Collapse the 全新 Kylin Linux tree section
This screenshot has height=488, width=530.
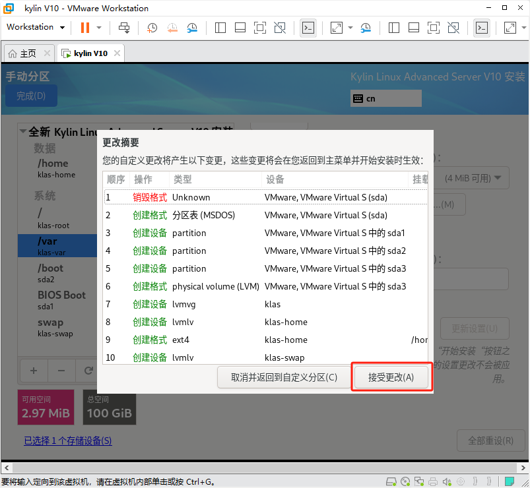[23, 131]
